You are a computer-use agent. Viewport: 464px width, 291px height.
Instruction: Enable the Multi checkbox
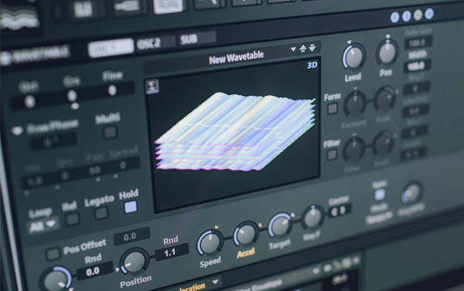coord(110,132)
